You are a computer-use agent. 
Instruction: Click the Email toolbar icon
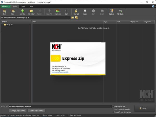(102, 12)
